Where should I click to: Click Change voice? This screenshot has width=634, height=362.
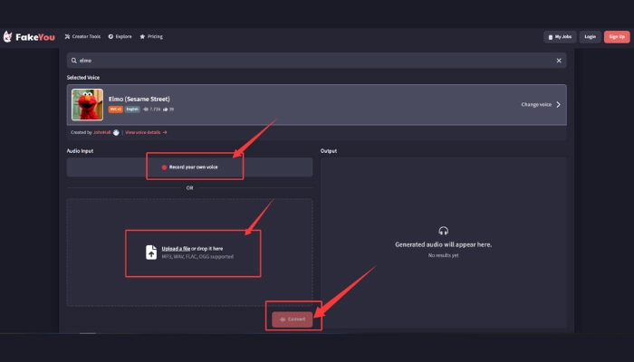coord(536,105)
